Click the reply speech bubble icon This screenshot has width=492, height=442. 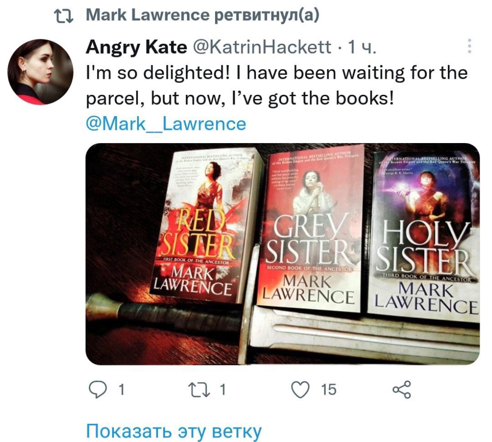click(97, 390)
